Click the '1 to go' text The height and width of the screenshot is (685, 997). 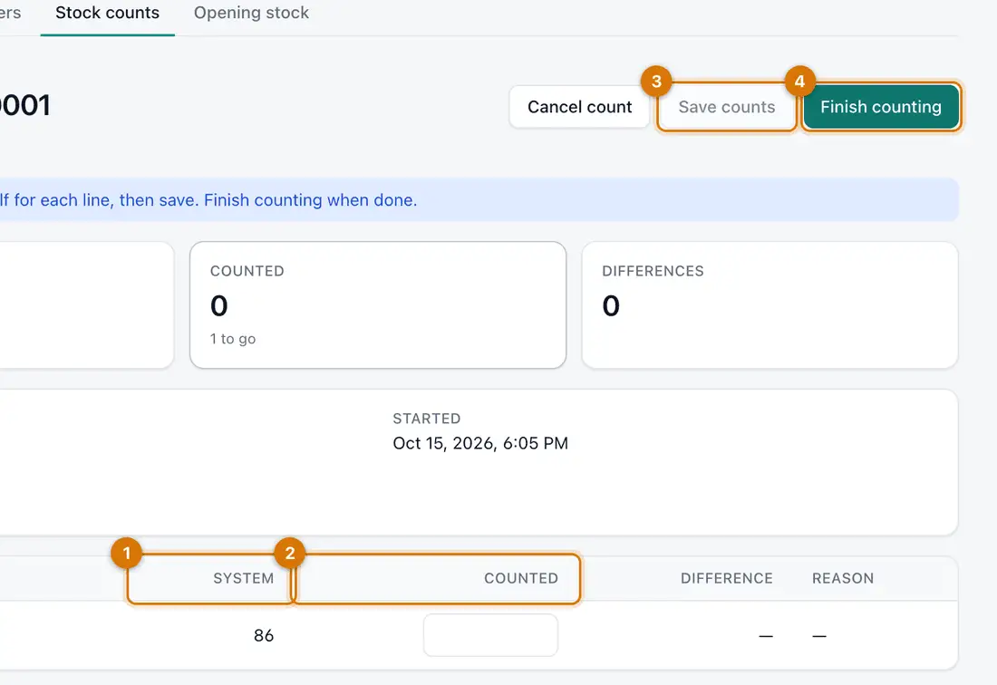233,339
